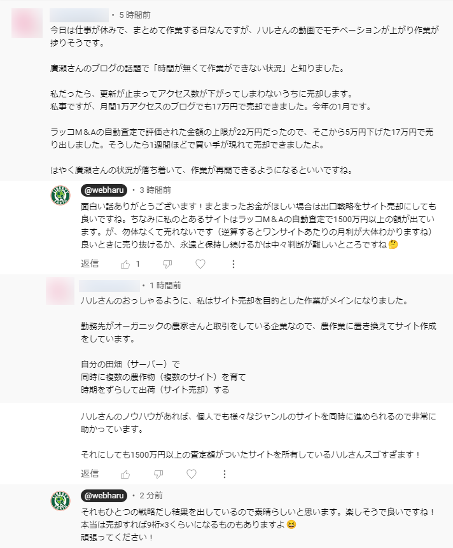
Task: Heart the commenter's reply about サイト売却
Action: 192,474
